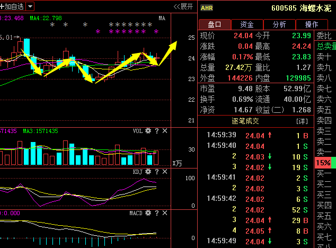336x248 pixels.
Task: Expand the chart with 展开
Action: pyautogui.click(x=183, y=6)
